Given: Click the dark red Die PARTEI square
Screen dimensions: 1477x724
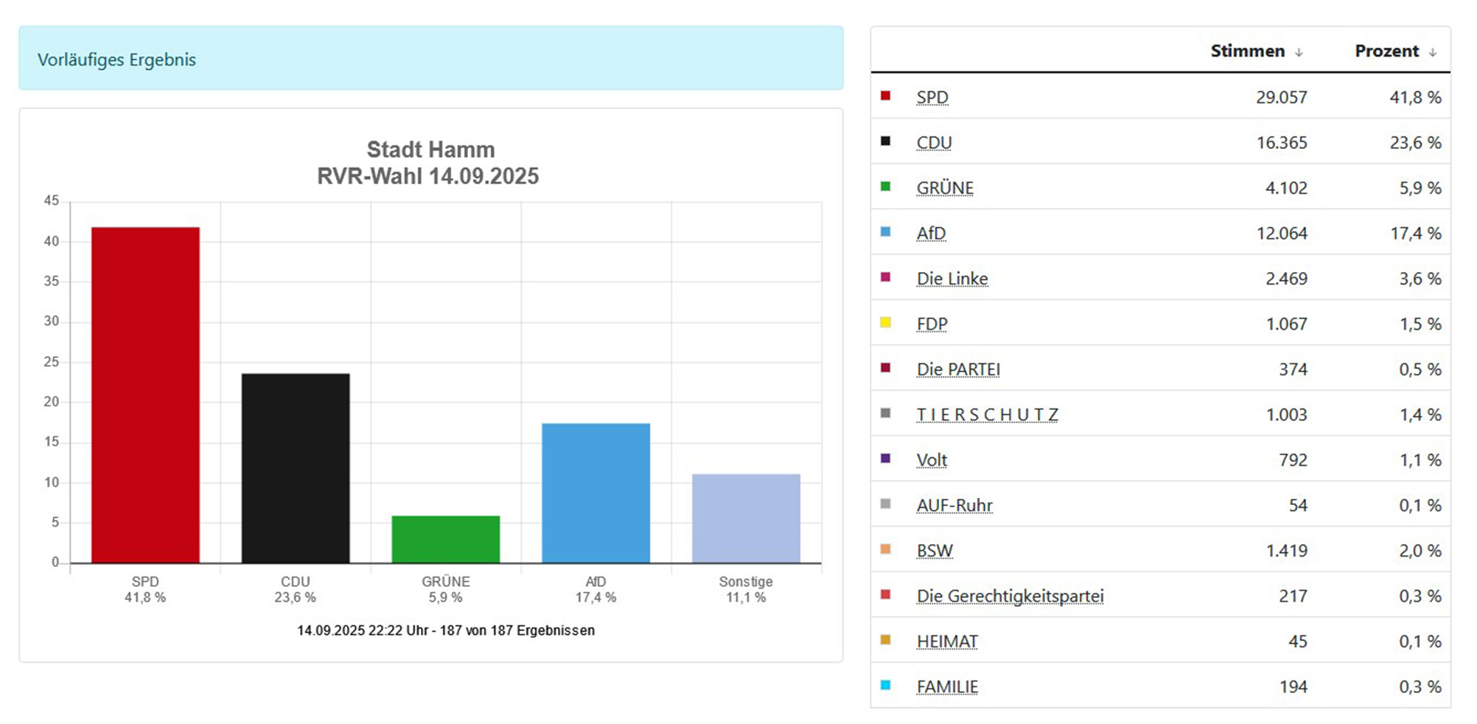Looking at the screenshot, I should (886, 368).
